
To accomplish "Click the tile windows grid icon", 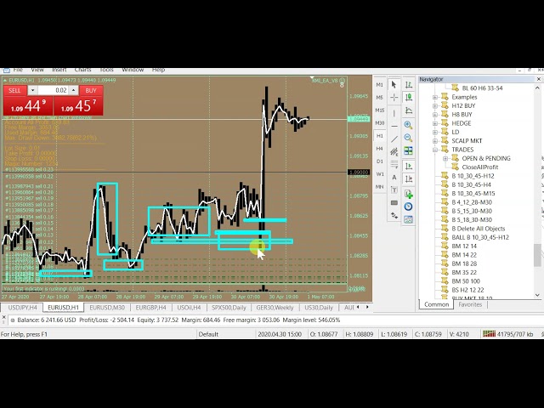I will (x=409, y=150).
